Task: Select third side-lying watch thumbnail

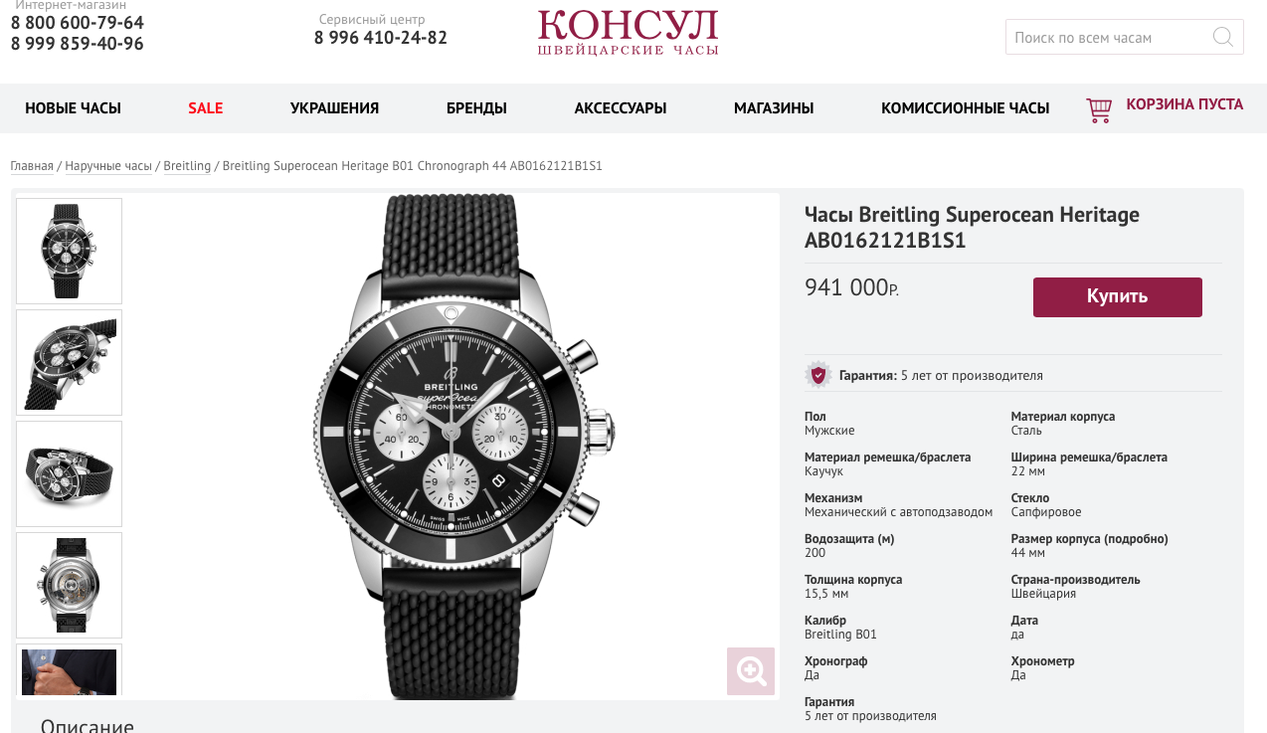Action: click(69, 473)
